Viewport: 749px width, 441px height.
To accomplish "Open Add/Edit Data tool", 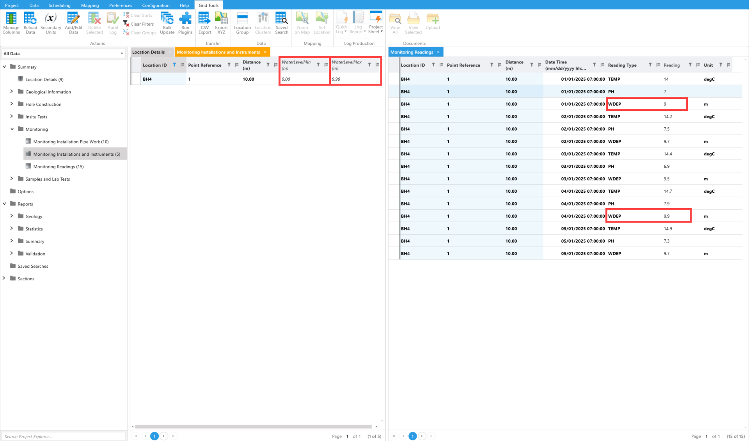I will coord(73,23).
